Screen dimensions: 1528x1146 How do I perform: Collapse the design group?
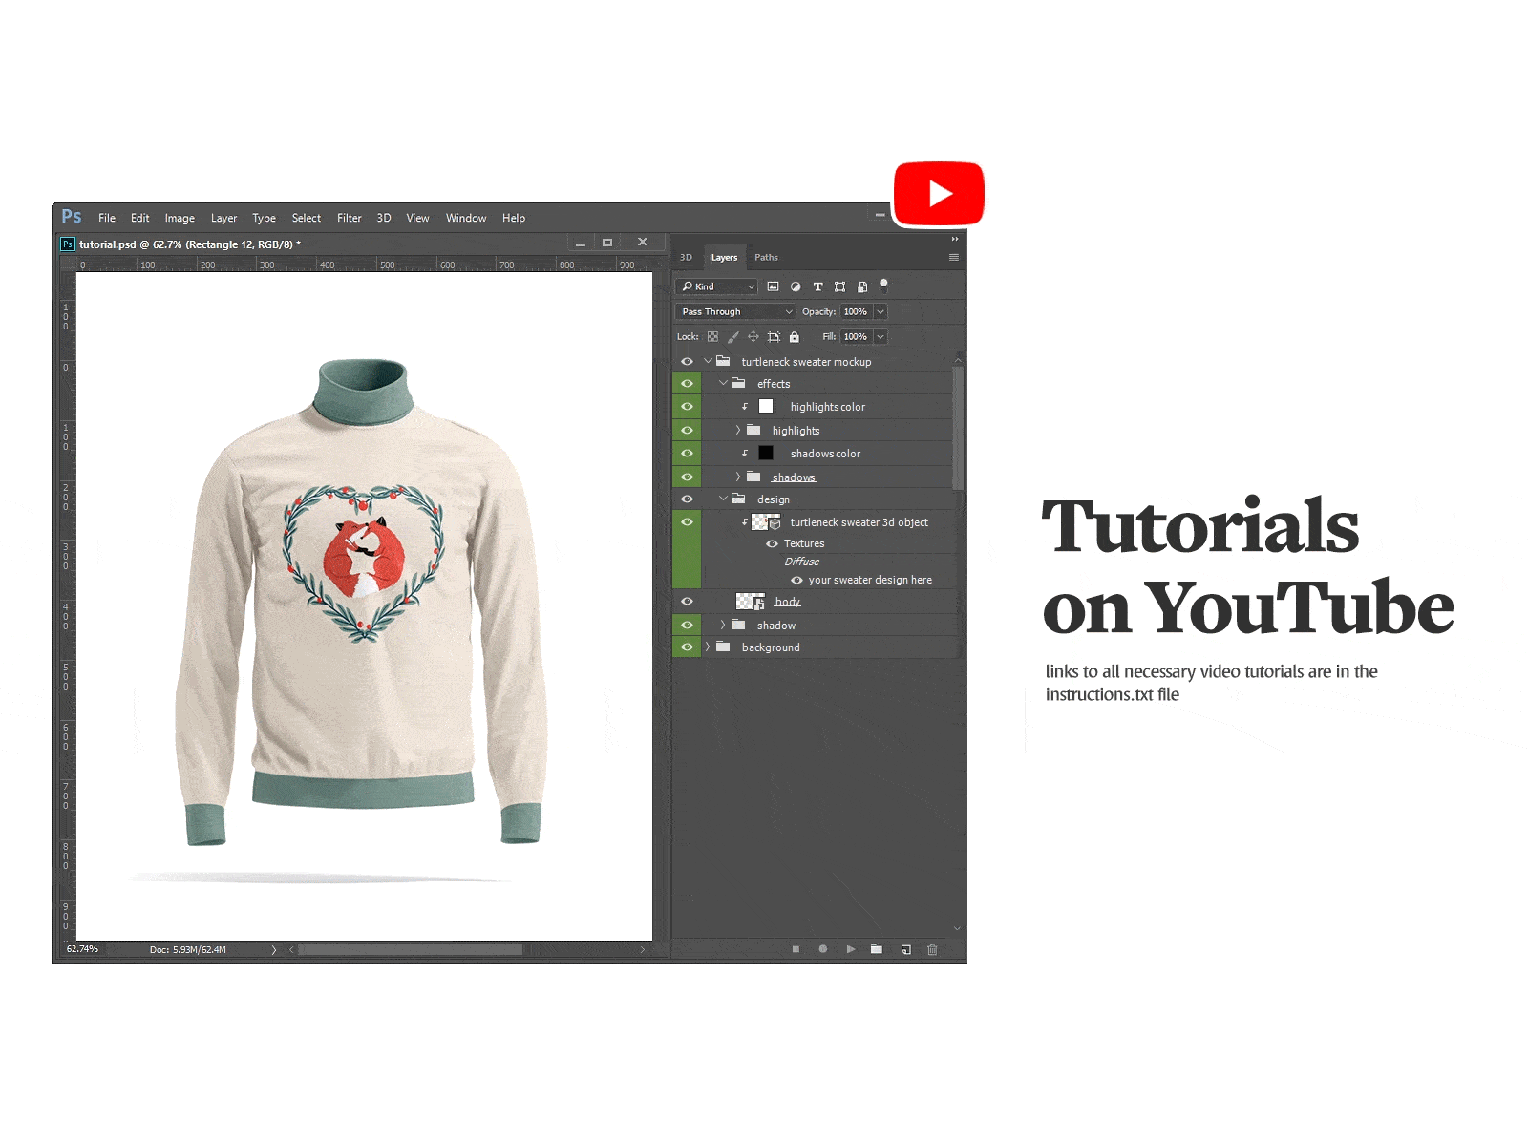pyautogui.click(x=723, y=499)
